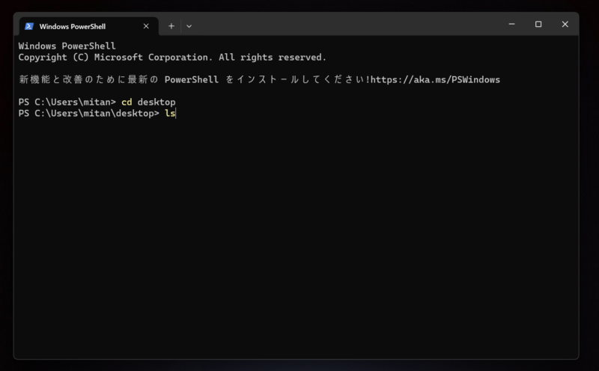The height and width of the screenshot is (371, 599).
Task: Click the "desktop" argument after cd
Action: [x=156, y=102]
